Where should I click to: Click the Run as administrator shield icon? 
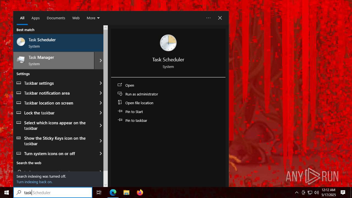(x=120, y=94)
